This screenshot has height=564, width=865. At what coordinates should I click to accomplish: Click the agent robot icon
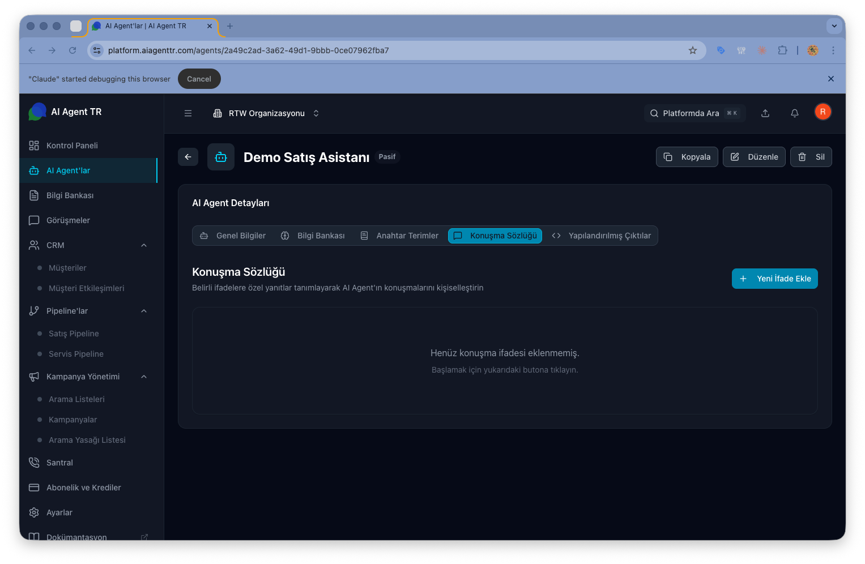[x=221, y=157]
